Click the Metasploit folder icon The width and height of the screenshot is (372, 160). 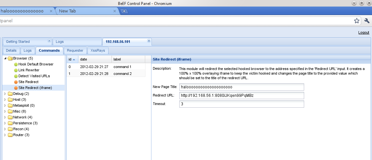coord(10,106)
